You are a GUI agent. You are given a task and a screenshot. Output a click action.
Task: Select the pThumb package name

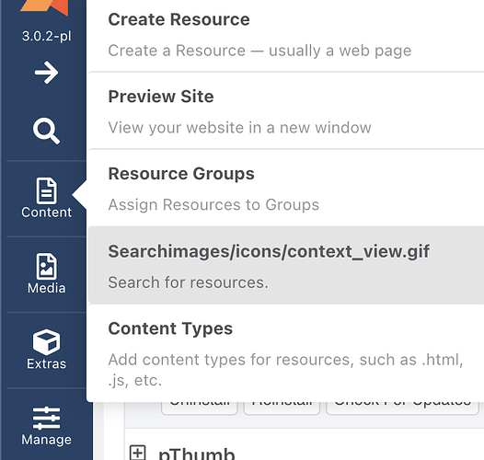coord(197,454)
